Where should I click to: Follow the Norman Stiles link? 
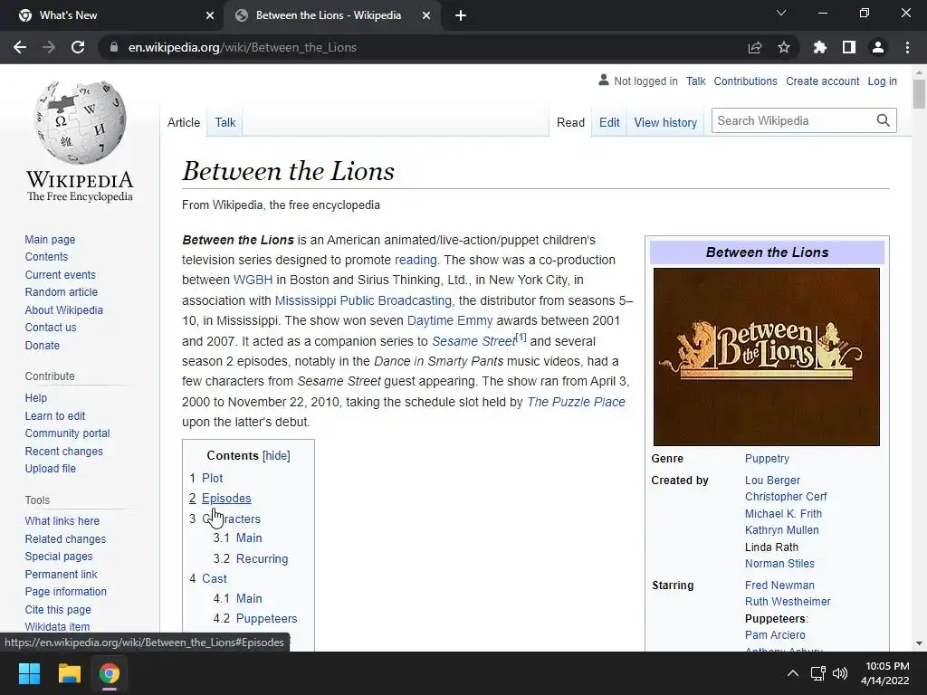point(779,564)
